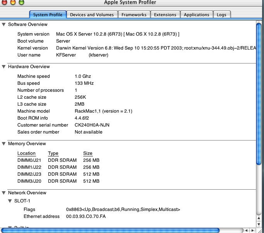Screen dimensions: 264x233
Task: Click the L3 cache size value 2MB
Action: (79, 104)
